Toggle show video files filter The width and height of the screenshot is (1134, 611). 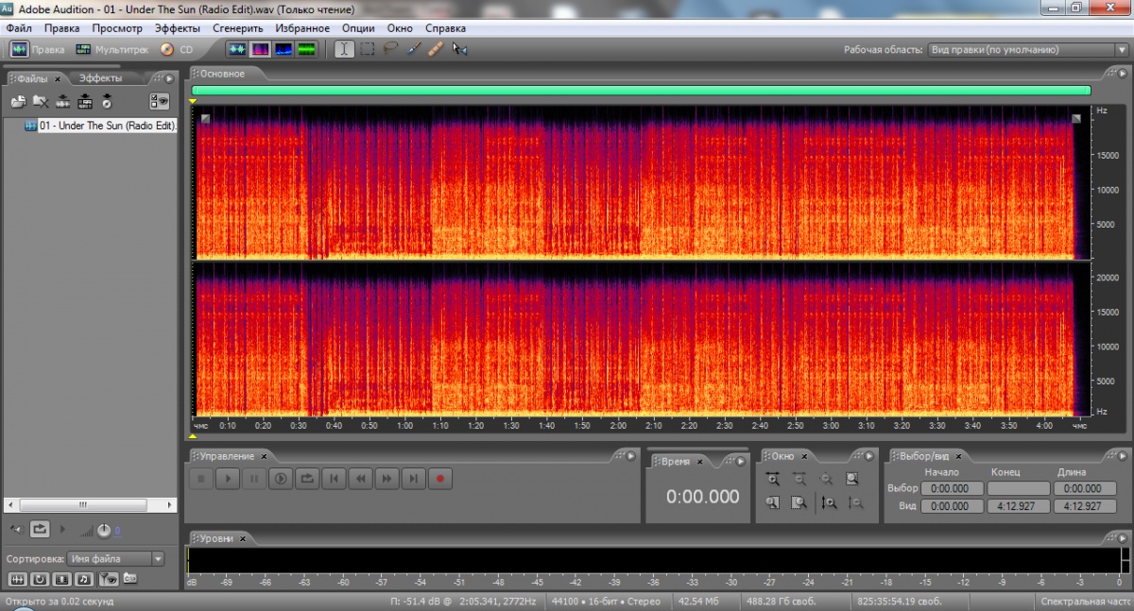coord(62,578)
